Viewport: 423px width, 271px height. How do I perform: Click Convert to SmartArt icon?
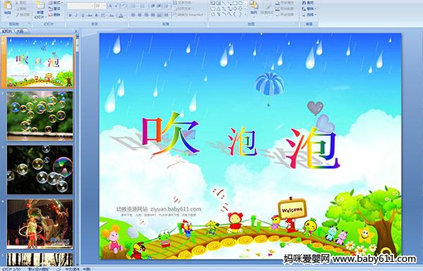[x=189, y=15]
